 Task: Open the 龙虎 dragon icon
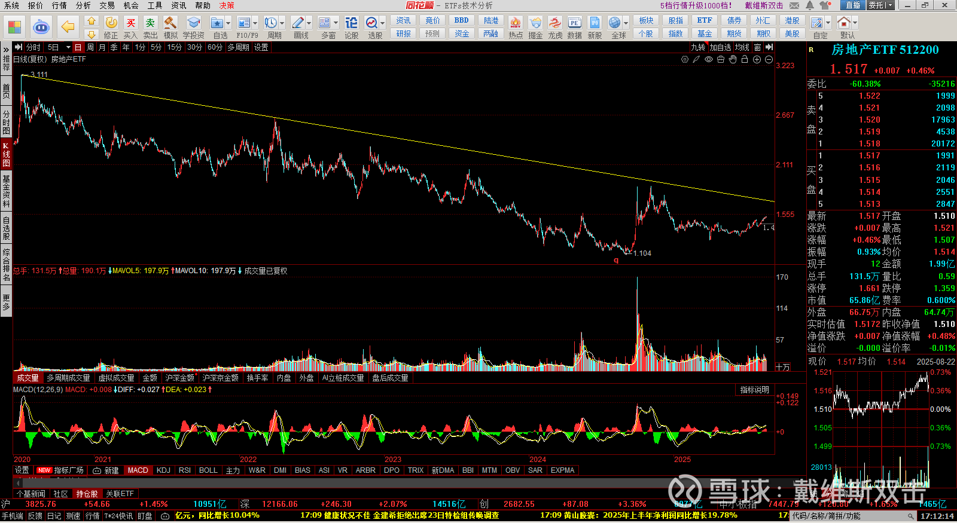click(x=555, y=23)
